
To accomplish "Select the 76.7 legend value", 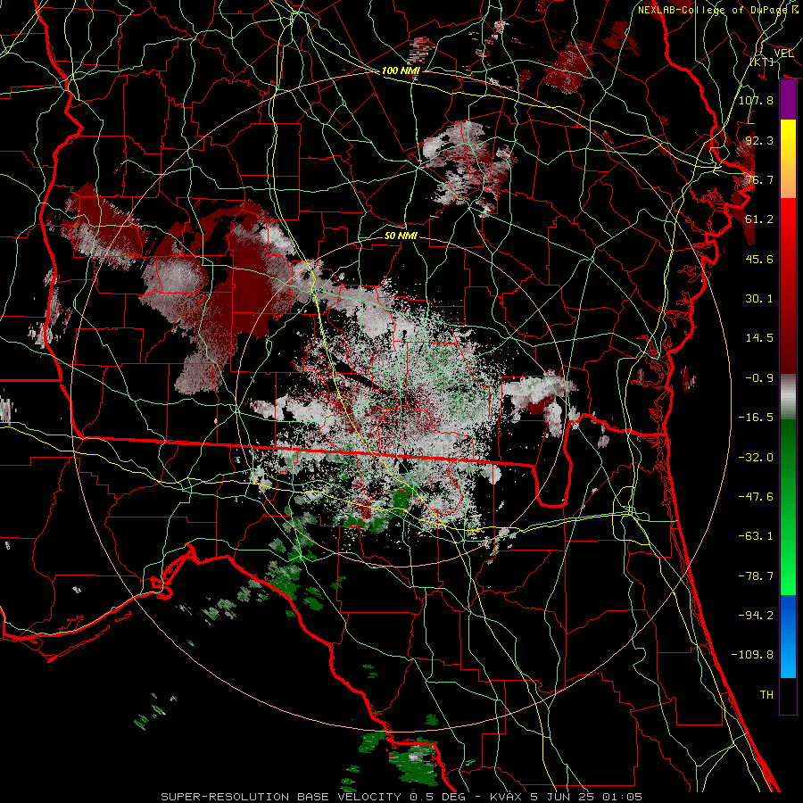I will coord(759,179).
